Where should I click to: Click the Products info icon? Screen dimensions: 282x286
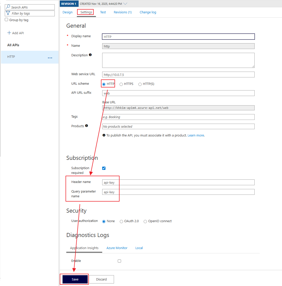(87, 126)
